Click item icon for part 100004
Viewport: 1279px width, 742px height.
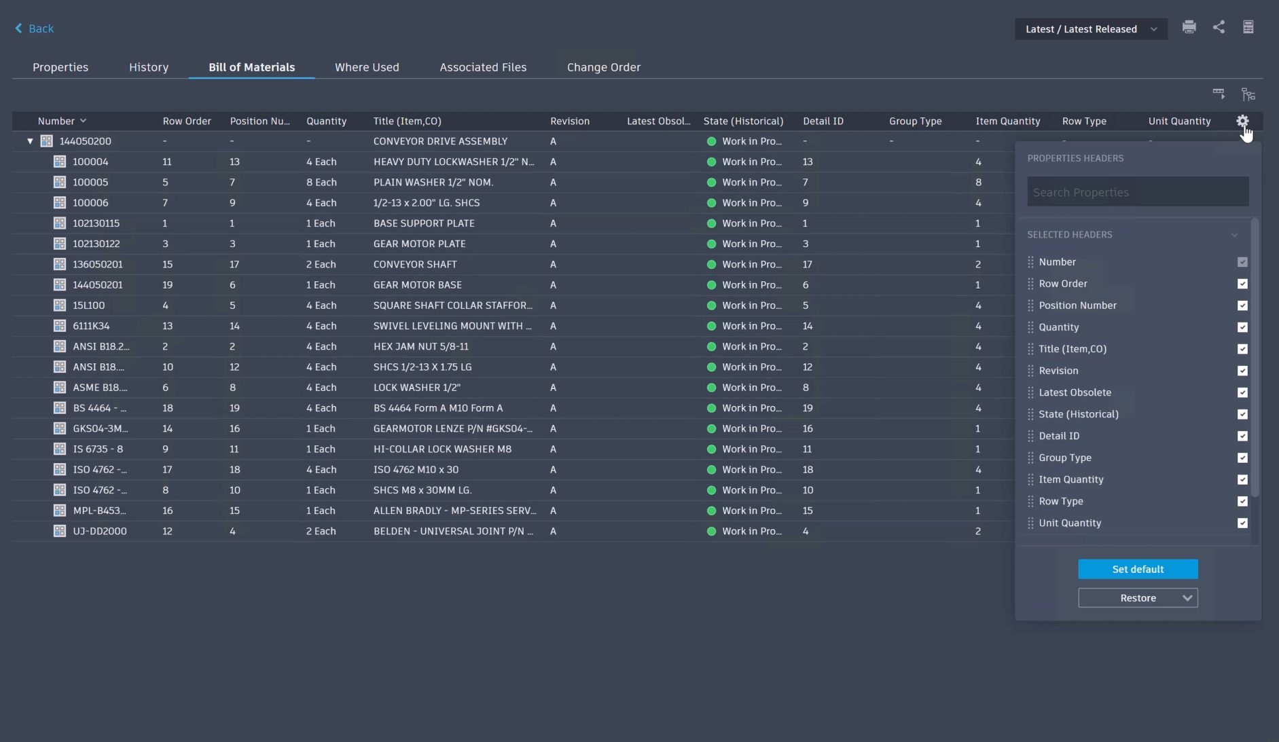click(x=60, y=162)
